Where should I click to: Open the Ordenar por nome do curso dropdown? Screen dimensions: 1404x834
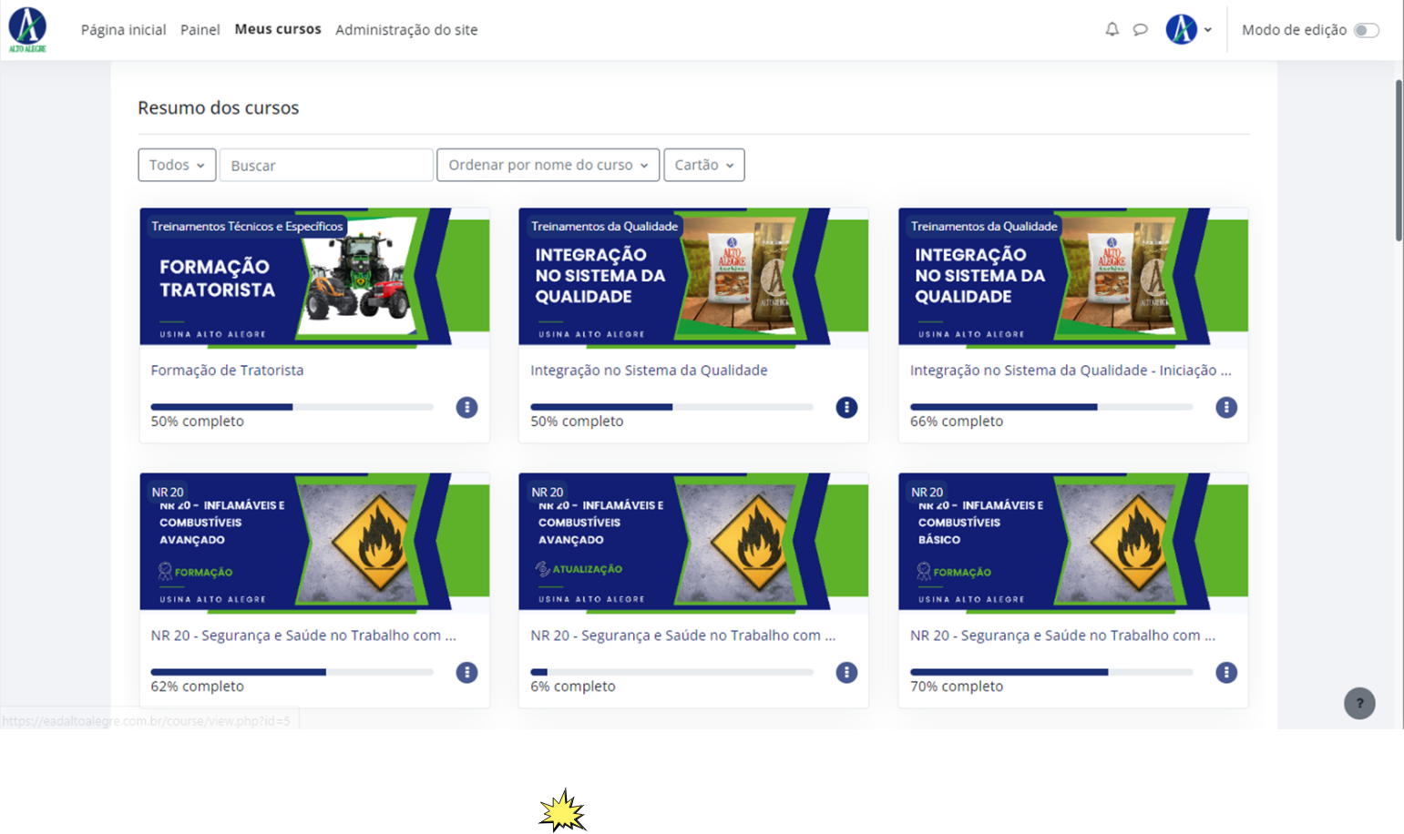pos(548,165)
